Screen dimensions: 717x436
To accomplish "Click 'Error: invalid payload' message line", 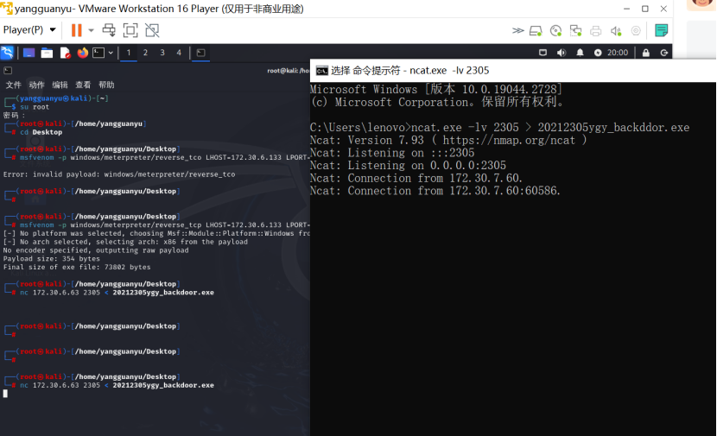I will [119, 174].
